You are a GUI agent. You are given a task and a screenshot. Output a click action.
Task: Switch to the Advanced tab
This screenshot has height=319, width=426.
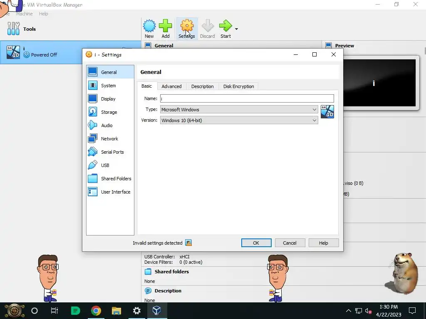(x=171, y=86)
